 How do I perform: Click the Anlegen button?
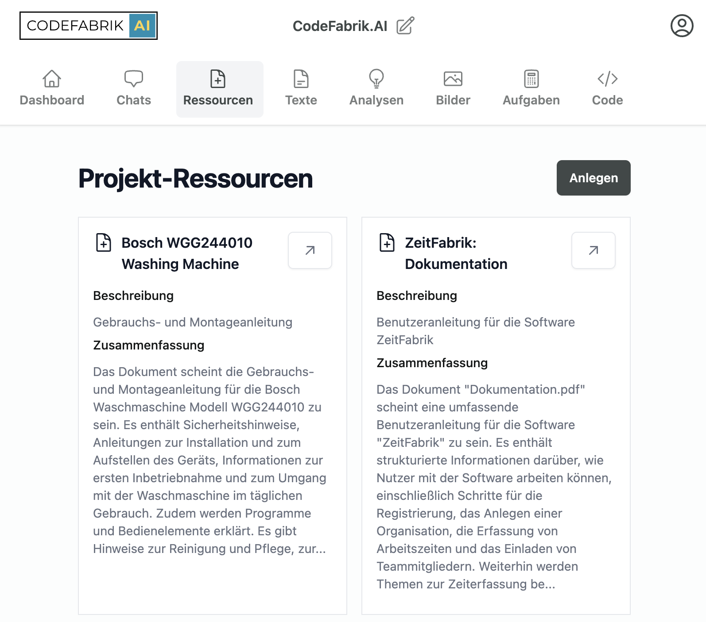594,178
